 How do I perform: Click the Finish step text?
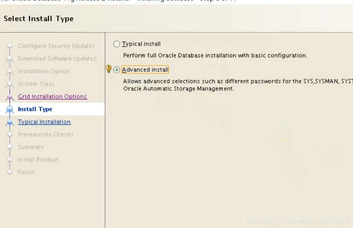27,172
